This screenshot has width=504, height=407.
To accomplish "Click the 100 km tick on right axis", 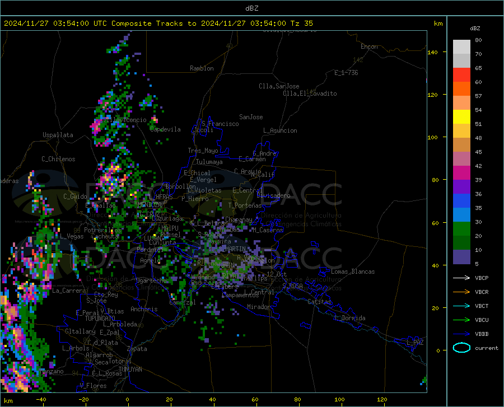I will click(432, 137).
